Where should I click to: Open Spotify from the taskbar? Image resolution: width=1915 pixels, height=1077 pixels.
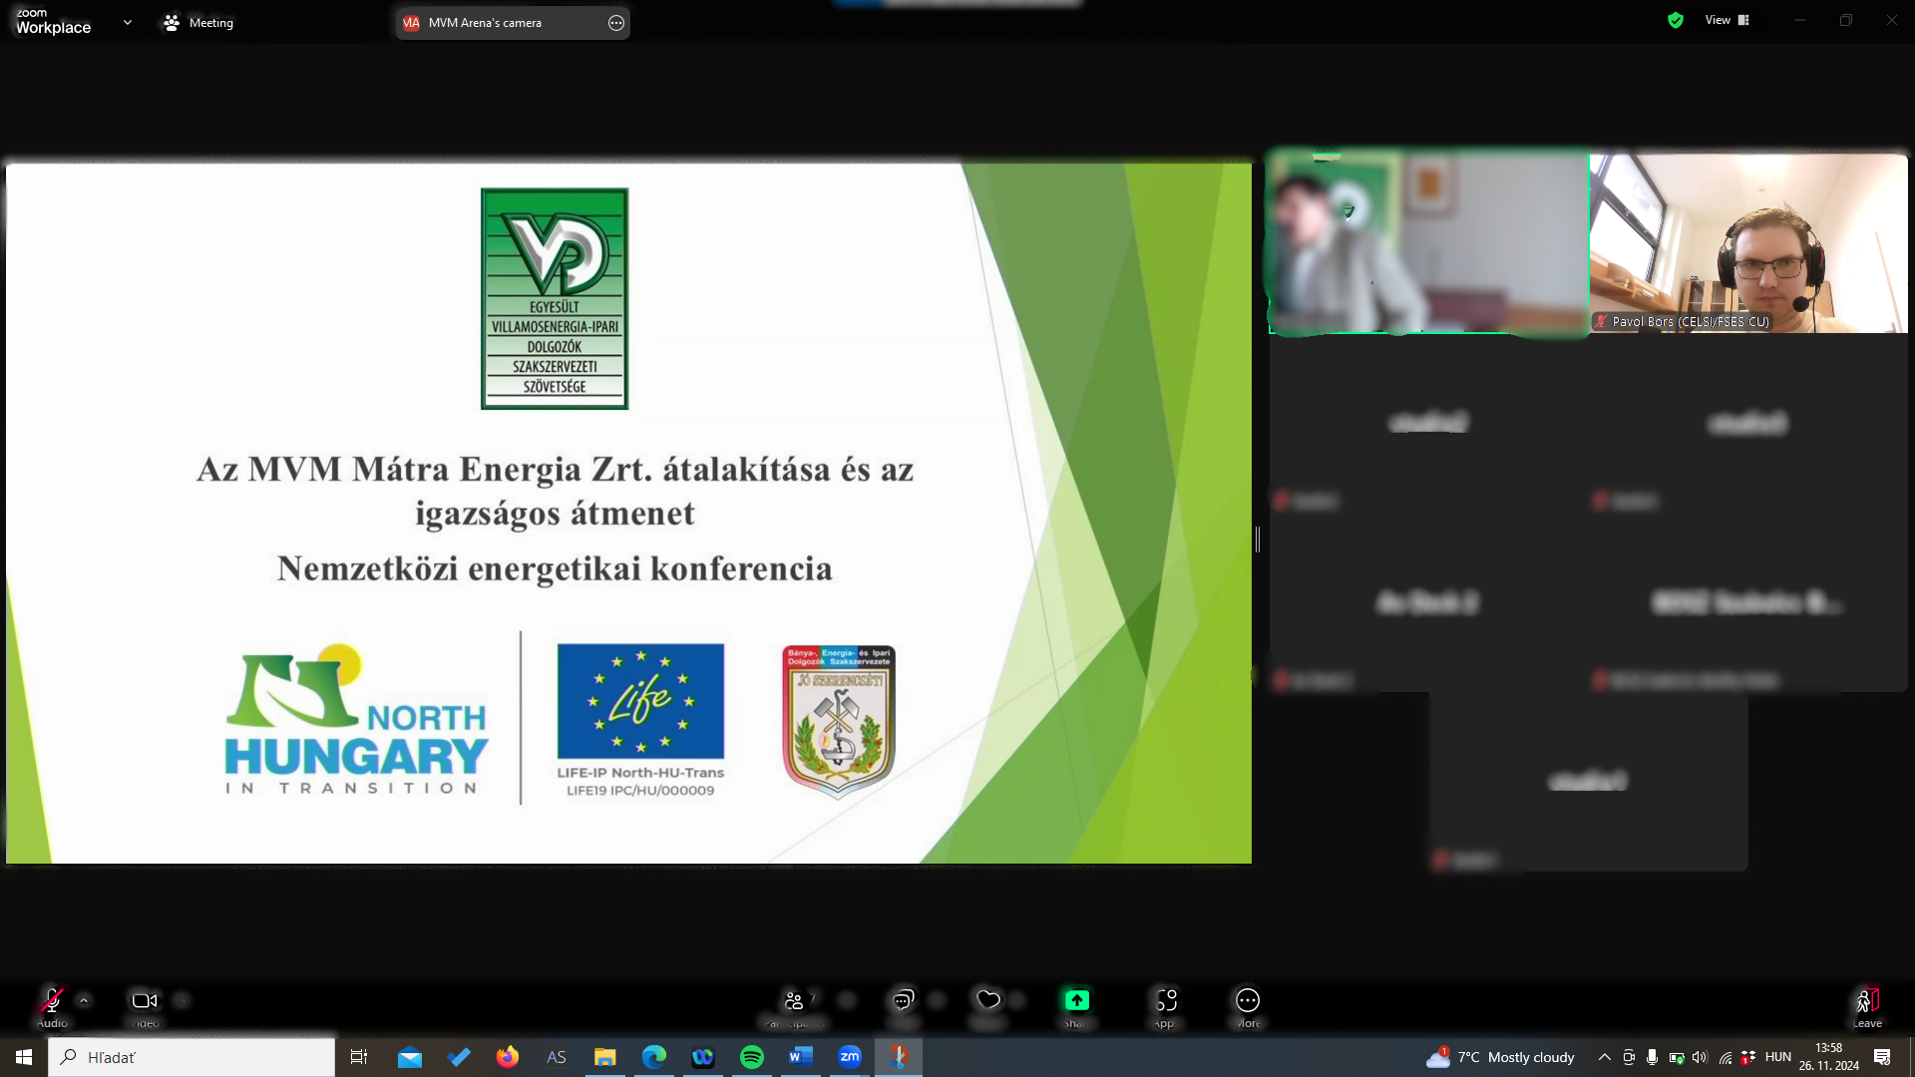[752, 1057]
